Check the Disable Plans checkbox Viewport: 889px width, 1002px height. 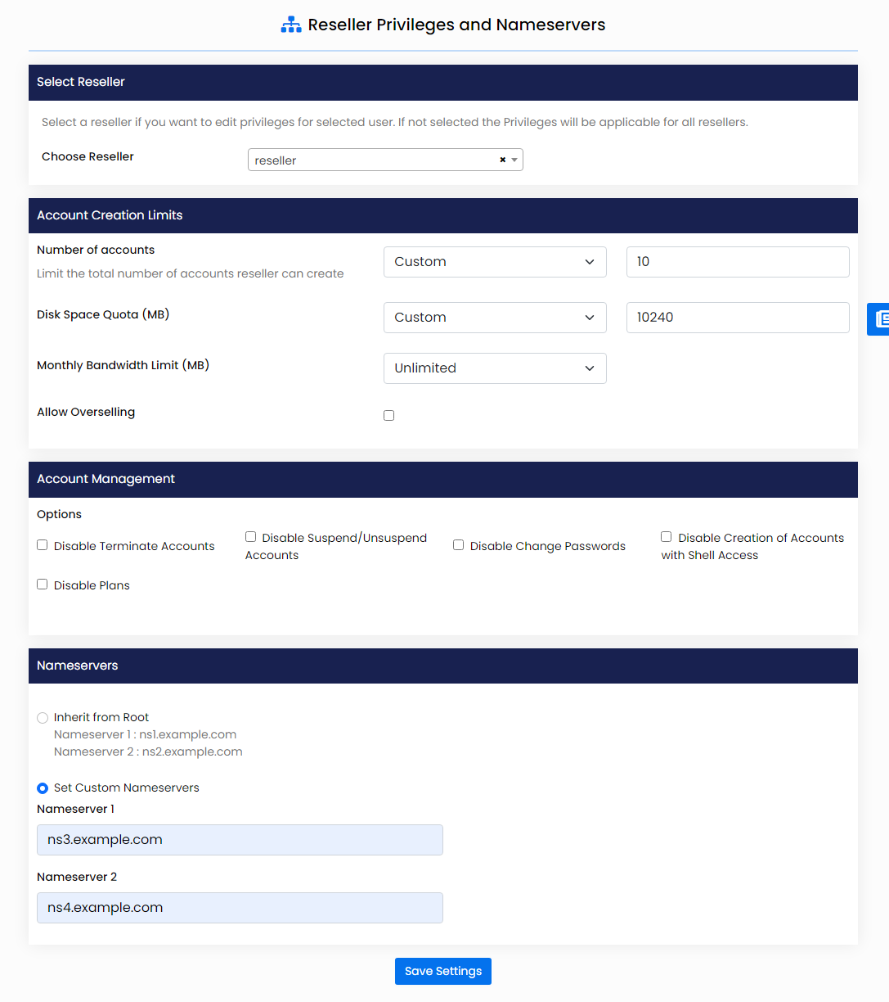pyautogui.click(x=43, y=584)
